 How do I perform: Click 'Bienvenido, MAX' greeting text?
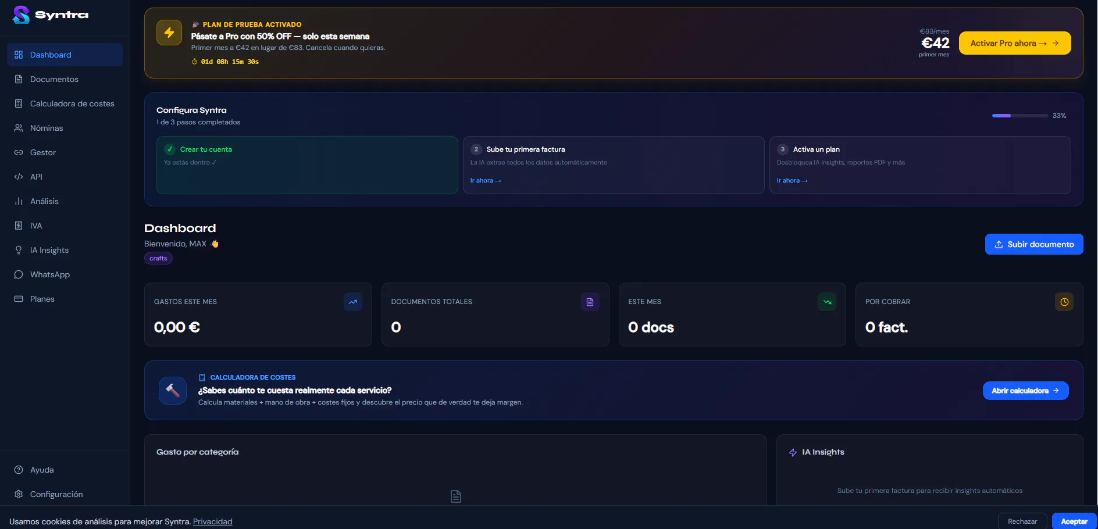tap(176, 244)
